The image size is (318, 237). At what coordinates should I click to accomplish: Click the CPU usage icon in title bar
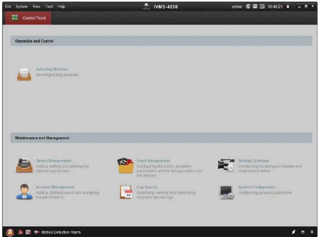255,6
